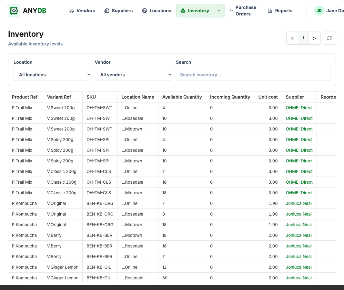The width and height of the screenshot is (344, 290).
Task: Select the Inventory nav tab
Action: (195, 11)
